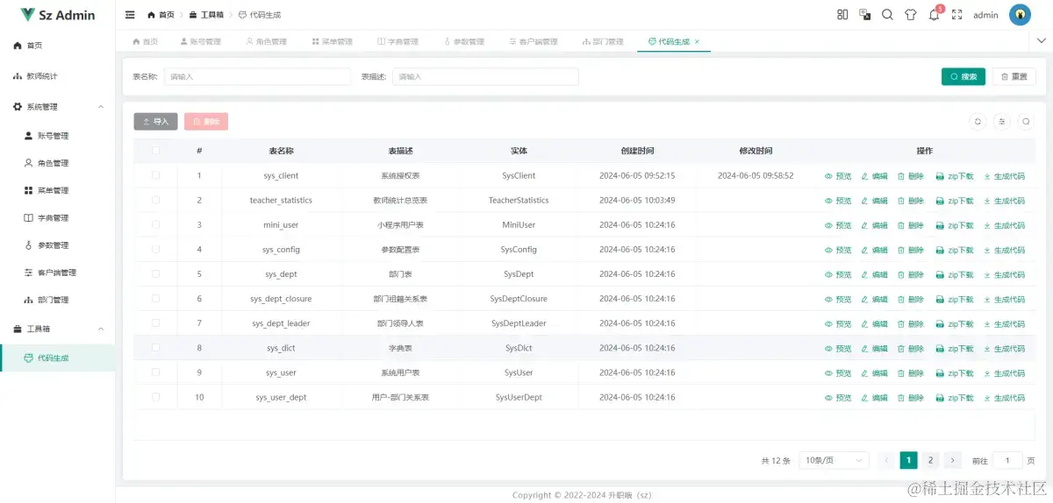Click the 导入 button

[x=155, y=122]
